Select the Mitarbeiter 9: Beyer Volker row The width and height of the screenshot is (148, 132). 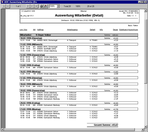[x=79, y=35]
